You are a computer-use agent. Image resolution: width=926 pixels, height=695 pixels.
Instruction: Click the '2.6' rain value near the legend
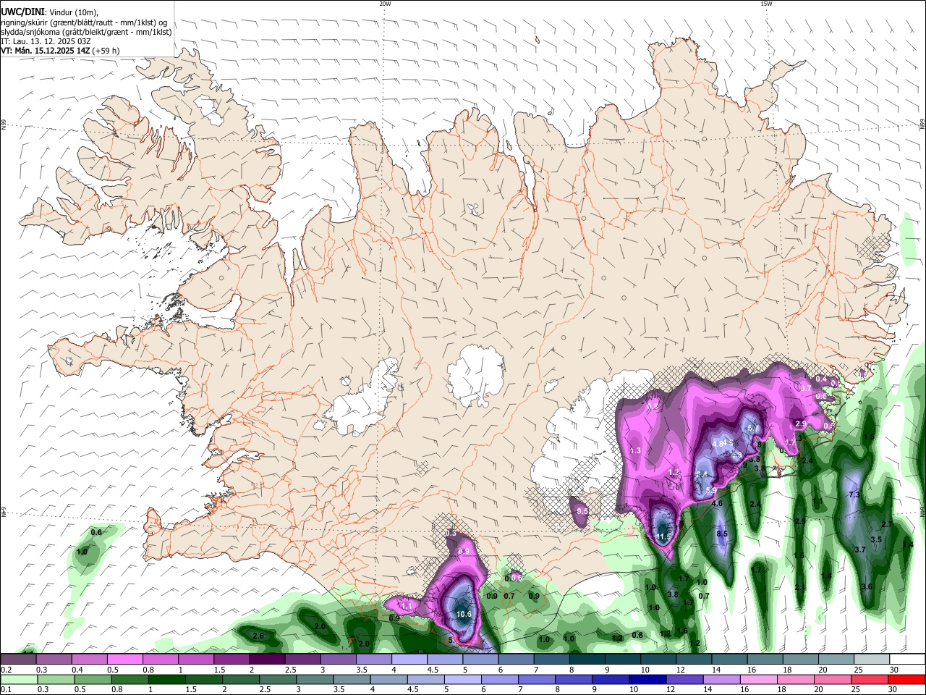tap(258, 636)
